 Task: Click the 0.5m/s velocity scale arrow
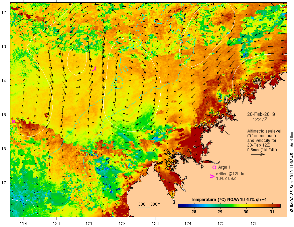pos(258,155)
